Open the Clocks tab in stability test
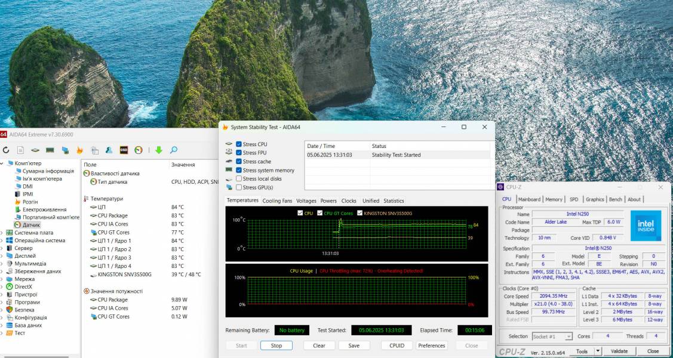Screen dimensions: 673x358 point(349,200)
